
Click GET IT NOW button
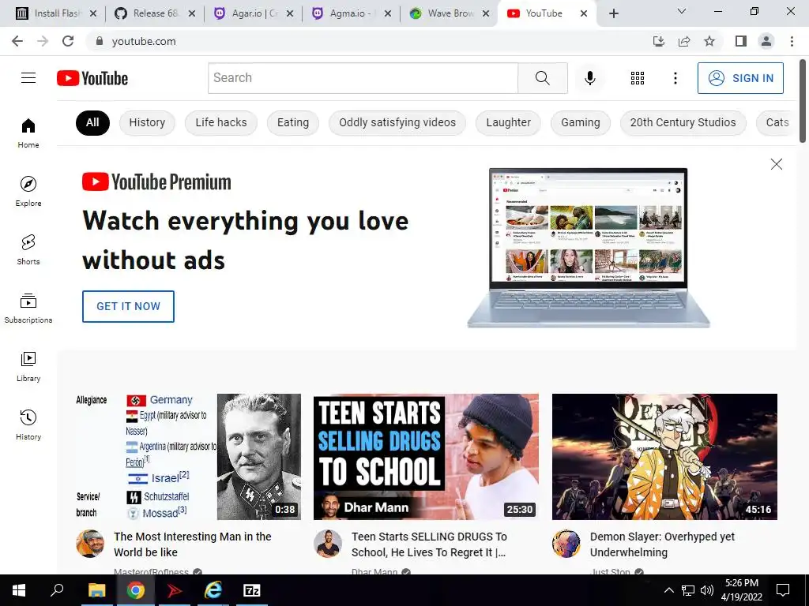(129, 307)
